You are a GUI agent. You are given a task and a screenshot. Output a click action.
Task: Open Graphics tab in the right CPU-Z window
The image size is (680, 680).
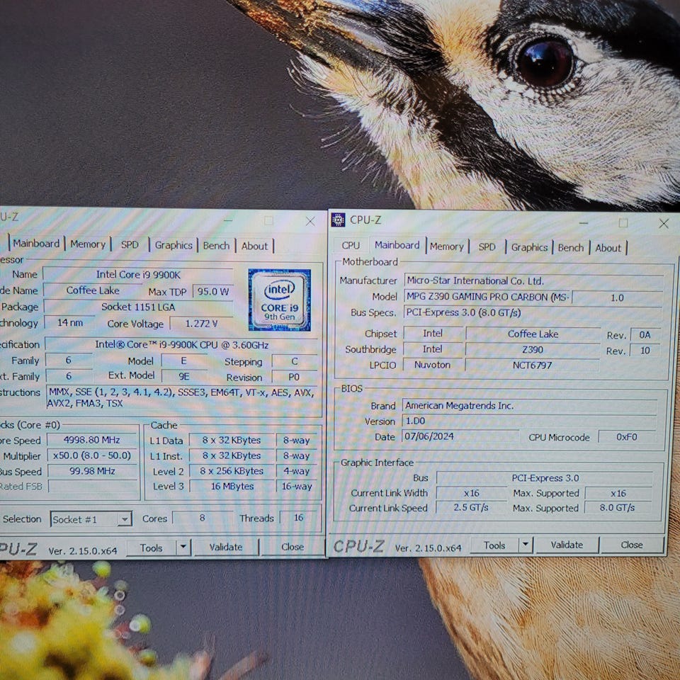coord(529,248)
